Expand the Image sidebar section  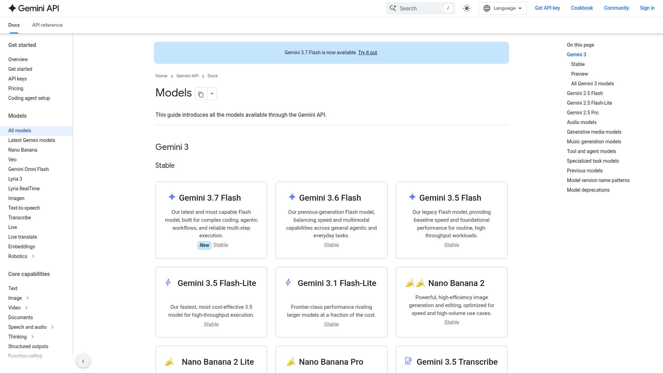tap(28, 298)
